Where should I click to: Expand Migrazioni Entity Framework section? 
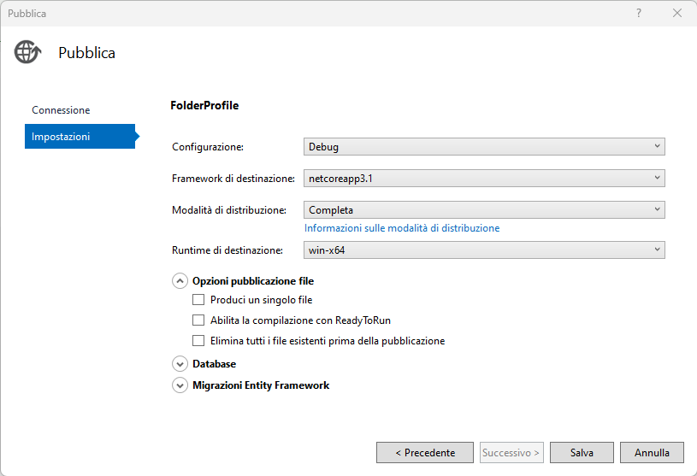180,385
